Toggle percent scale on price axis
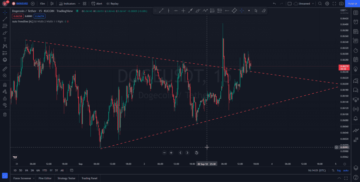 click(x=333, y=170)
